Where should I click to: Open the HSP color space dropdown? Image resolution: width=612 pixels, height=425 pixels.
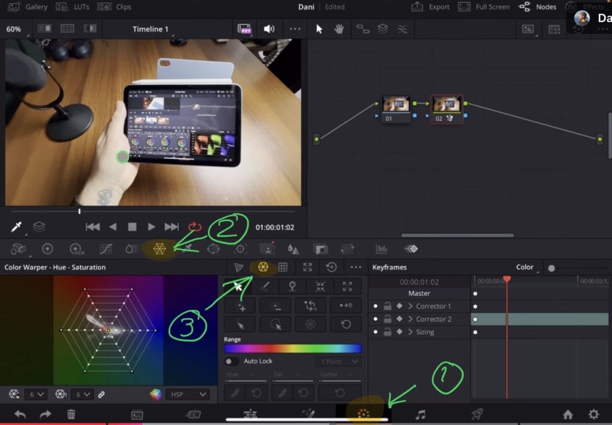[186, 395]
